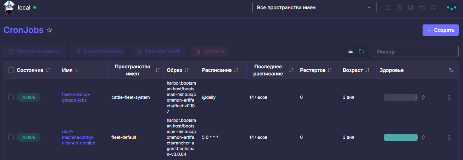This screenshot has height=160, width=463.
Task: Click the gray health bar of fleet-cleanup-gitrepo-jobs
Action: coord(401,97)
